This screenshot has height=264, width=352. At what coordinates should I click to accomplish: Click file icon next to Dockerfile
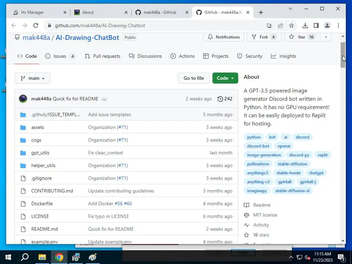coord(23,203)
